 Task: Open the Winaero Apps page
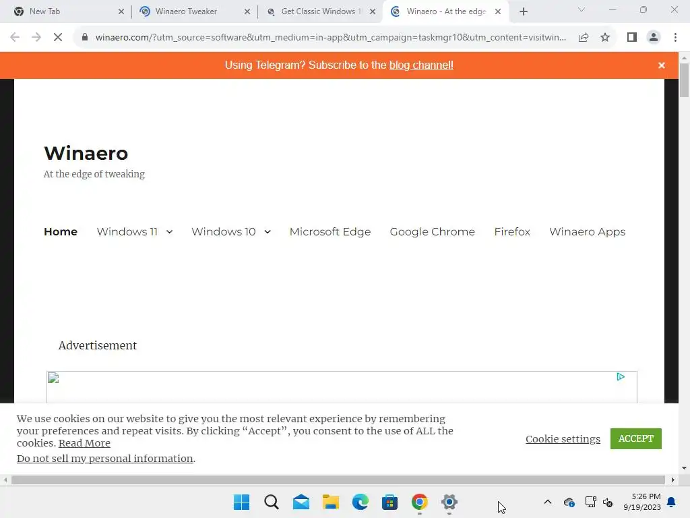(x=587, y=232)
